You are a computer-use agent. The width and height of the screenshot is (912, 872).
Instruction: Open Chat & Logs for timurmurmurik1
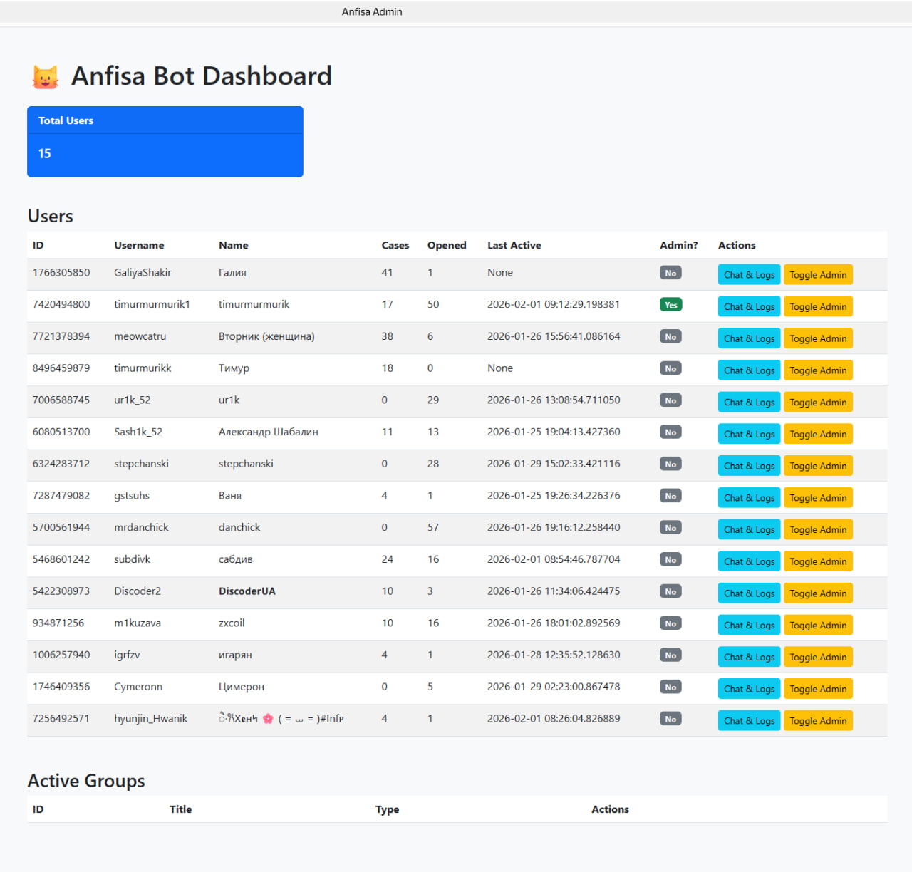click(x=749, y=307)
